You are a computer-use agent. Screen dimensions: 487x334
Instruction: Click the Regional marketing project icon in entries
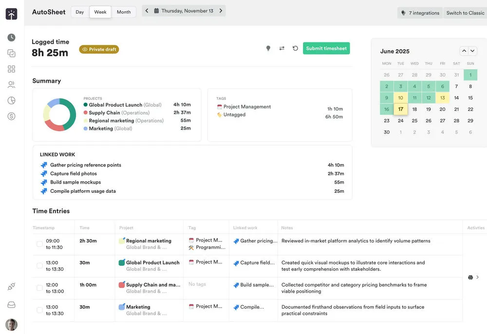coord(122,241)
